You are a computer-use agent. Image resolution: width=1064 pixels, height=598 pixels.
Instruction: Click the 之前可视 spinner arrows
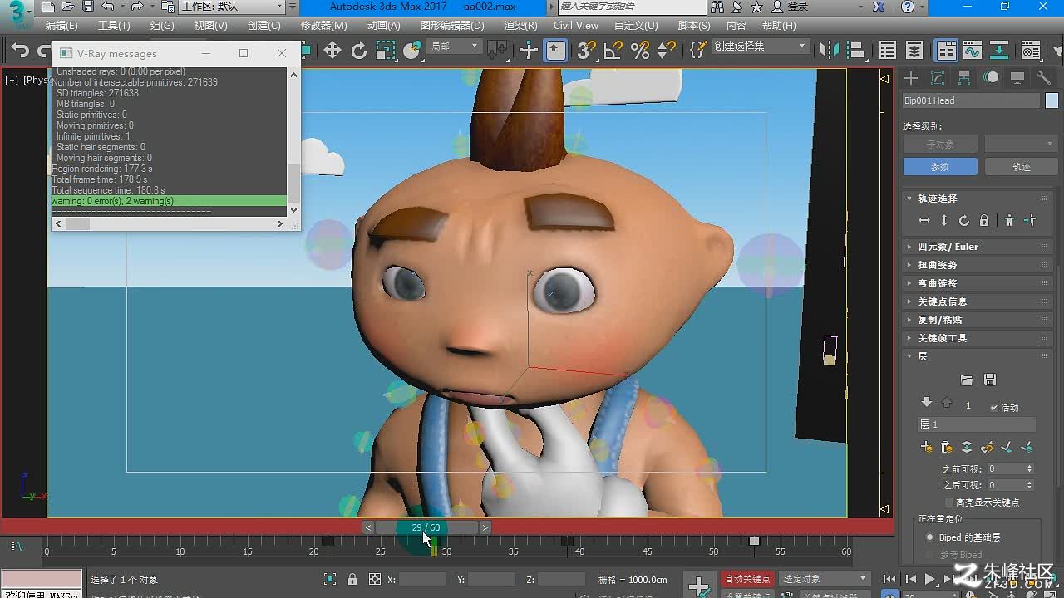[x=1030, y=469]
